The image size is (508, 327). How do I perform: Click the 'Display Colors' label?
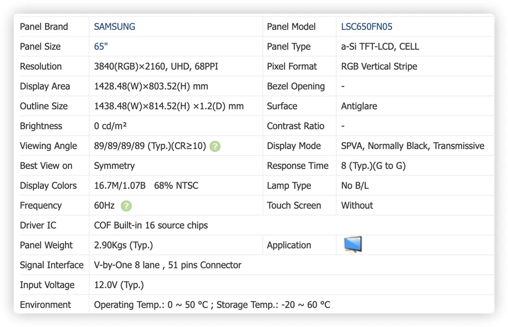click(x=48, y=186)
